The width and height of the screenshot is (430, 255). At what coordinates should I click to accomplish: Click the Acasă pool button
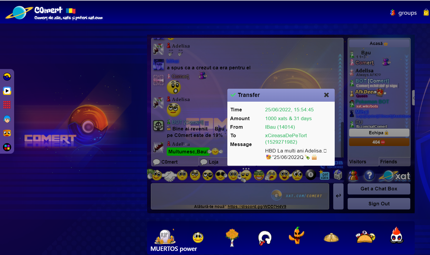(379, 43)
